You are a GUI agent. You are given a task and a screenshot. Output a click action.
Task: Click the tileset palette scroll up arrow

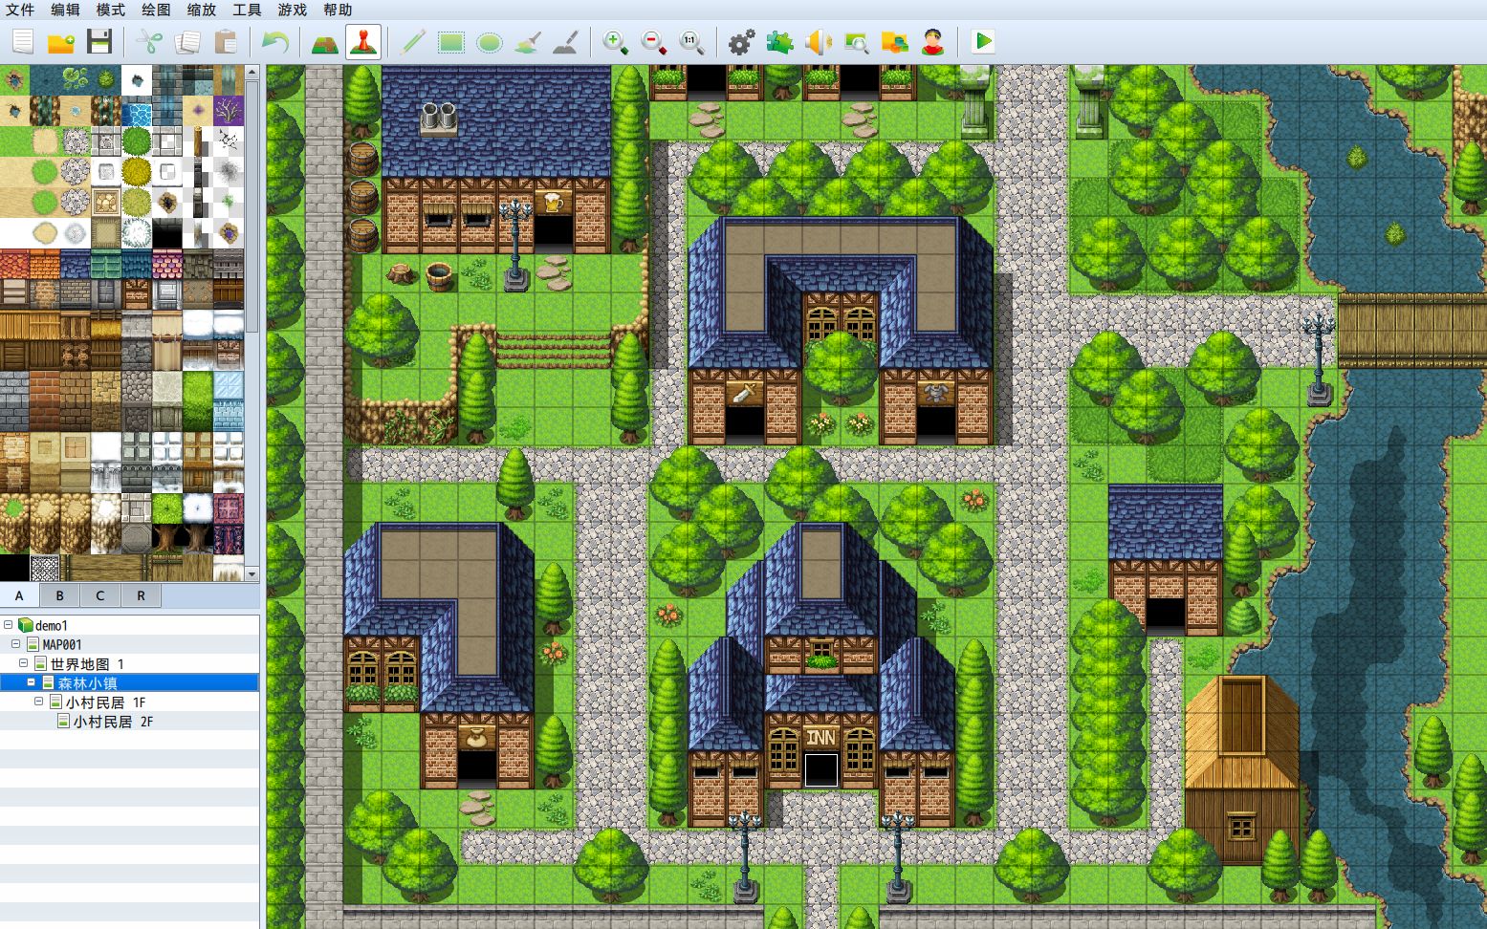pos(252,72)
